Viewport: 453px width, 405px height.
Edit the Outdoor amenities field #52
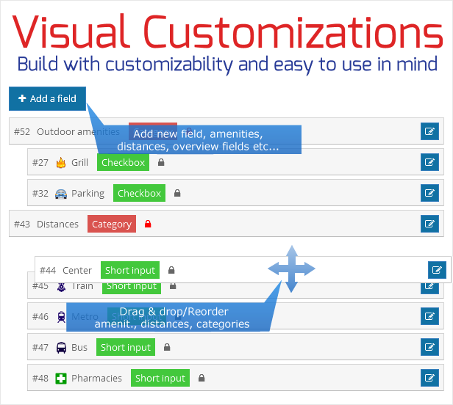(x=429, y=131)
